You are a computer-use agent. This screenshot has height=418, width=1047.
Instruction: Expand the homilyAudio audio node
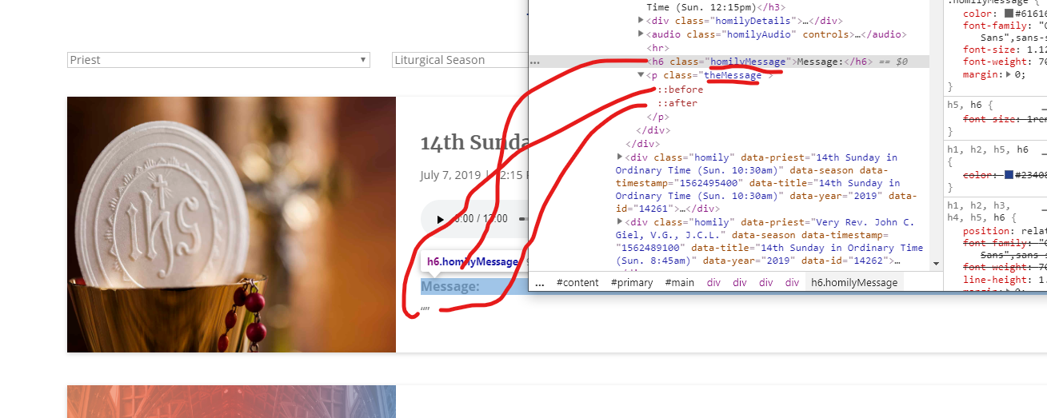641,34
